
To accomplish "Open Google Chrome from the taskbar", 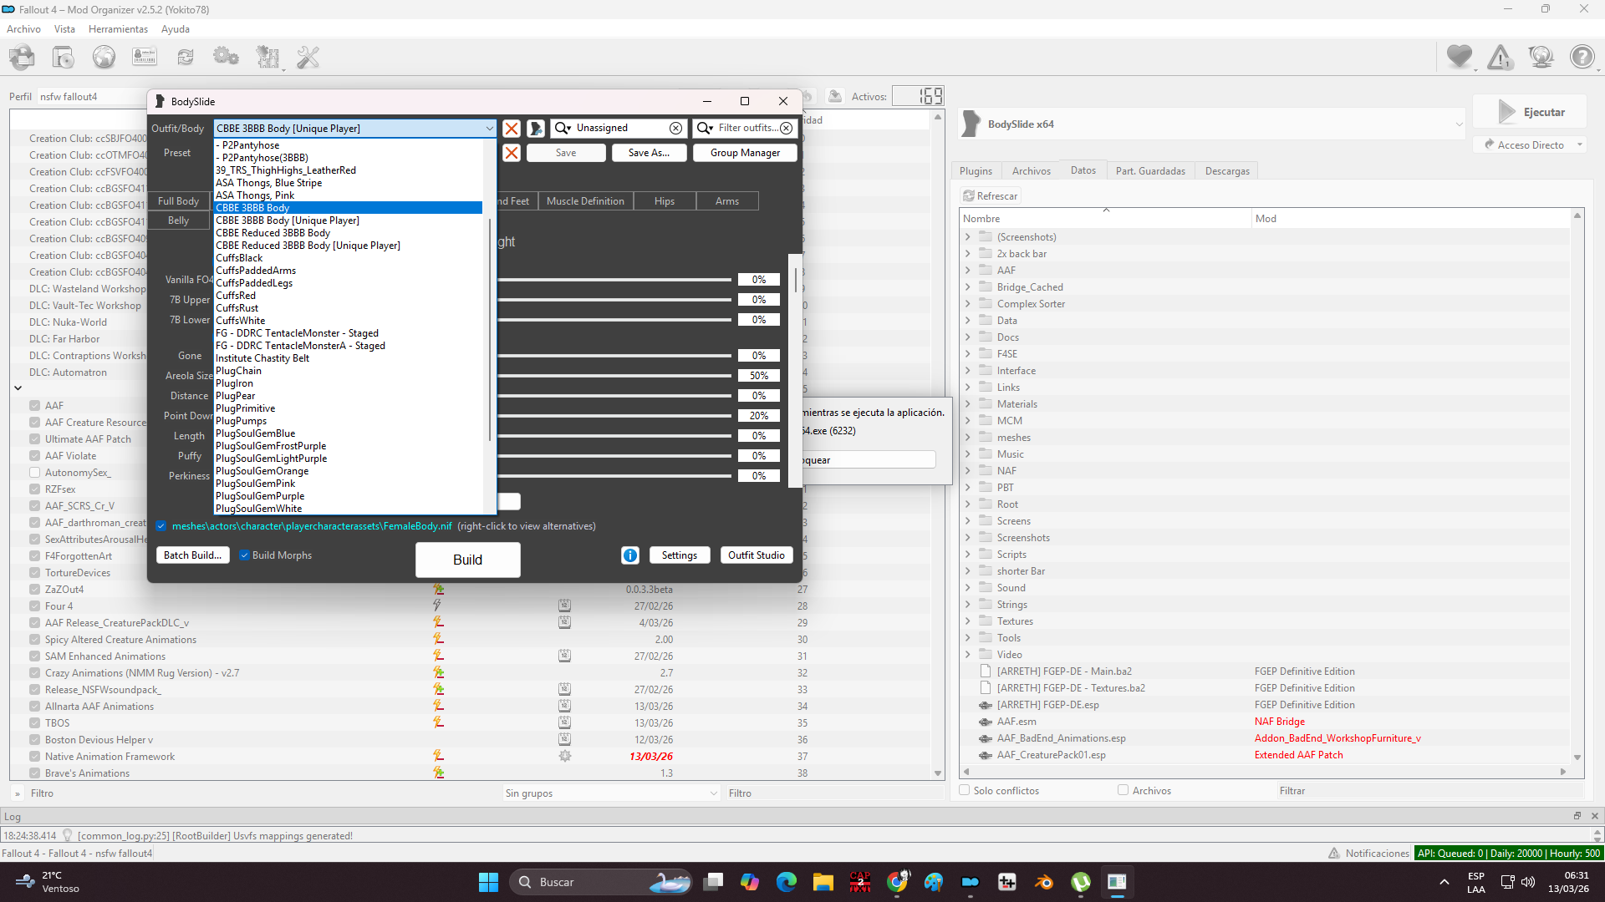I will 897,882.
